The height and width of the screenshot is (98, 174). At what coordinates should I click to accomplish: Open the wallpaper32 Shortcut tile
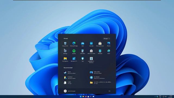click(91, 60)
